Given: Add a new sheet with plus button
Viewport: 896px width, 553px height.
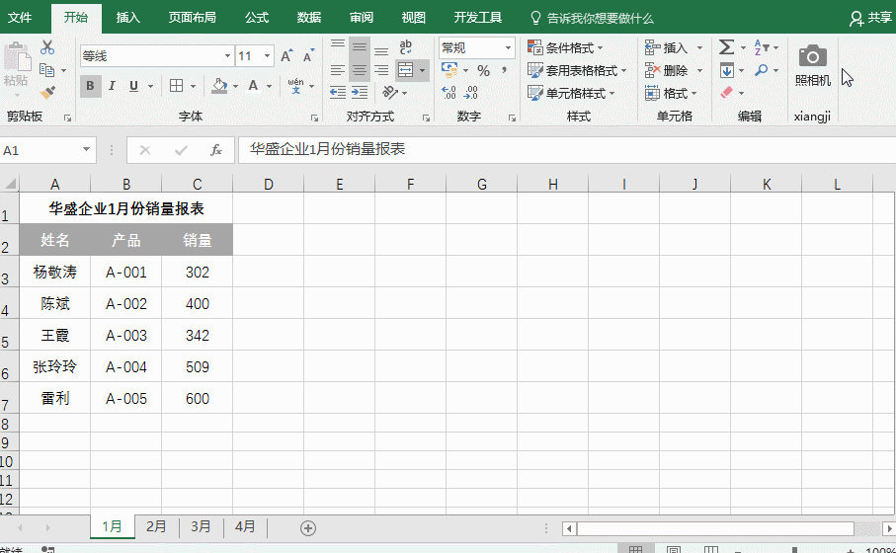Looking at the screenshot, I should pos(308,528).
